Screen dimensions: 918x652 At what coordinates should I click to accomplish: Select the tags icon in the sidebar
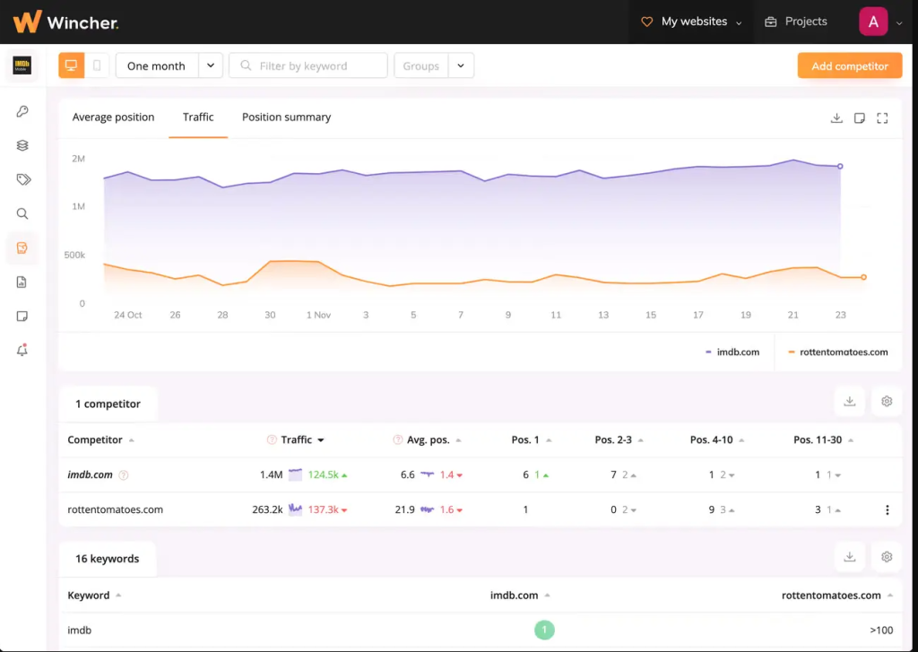point(22,178)
